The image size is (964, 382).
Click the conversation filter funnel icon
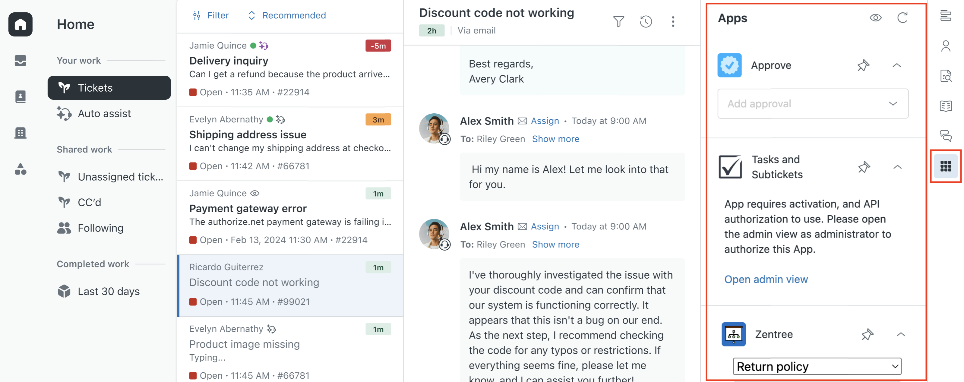618,22
